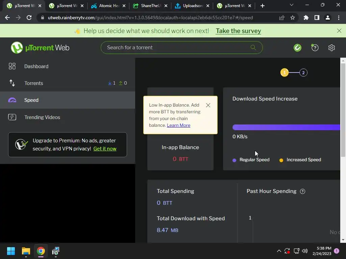Go to step 1 circle
The image size is (346, 259).
[x=285, y=73]
